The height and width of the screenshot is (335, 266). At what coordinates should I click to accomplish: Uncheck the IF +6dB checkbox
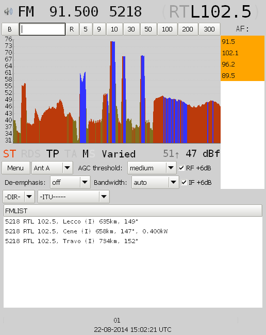(x=184, y=182)
